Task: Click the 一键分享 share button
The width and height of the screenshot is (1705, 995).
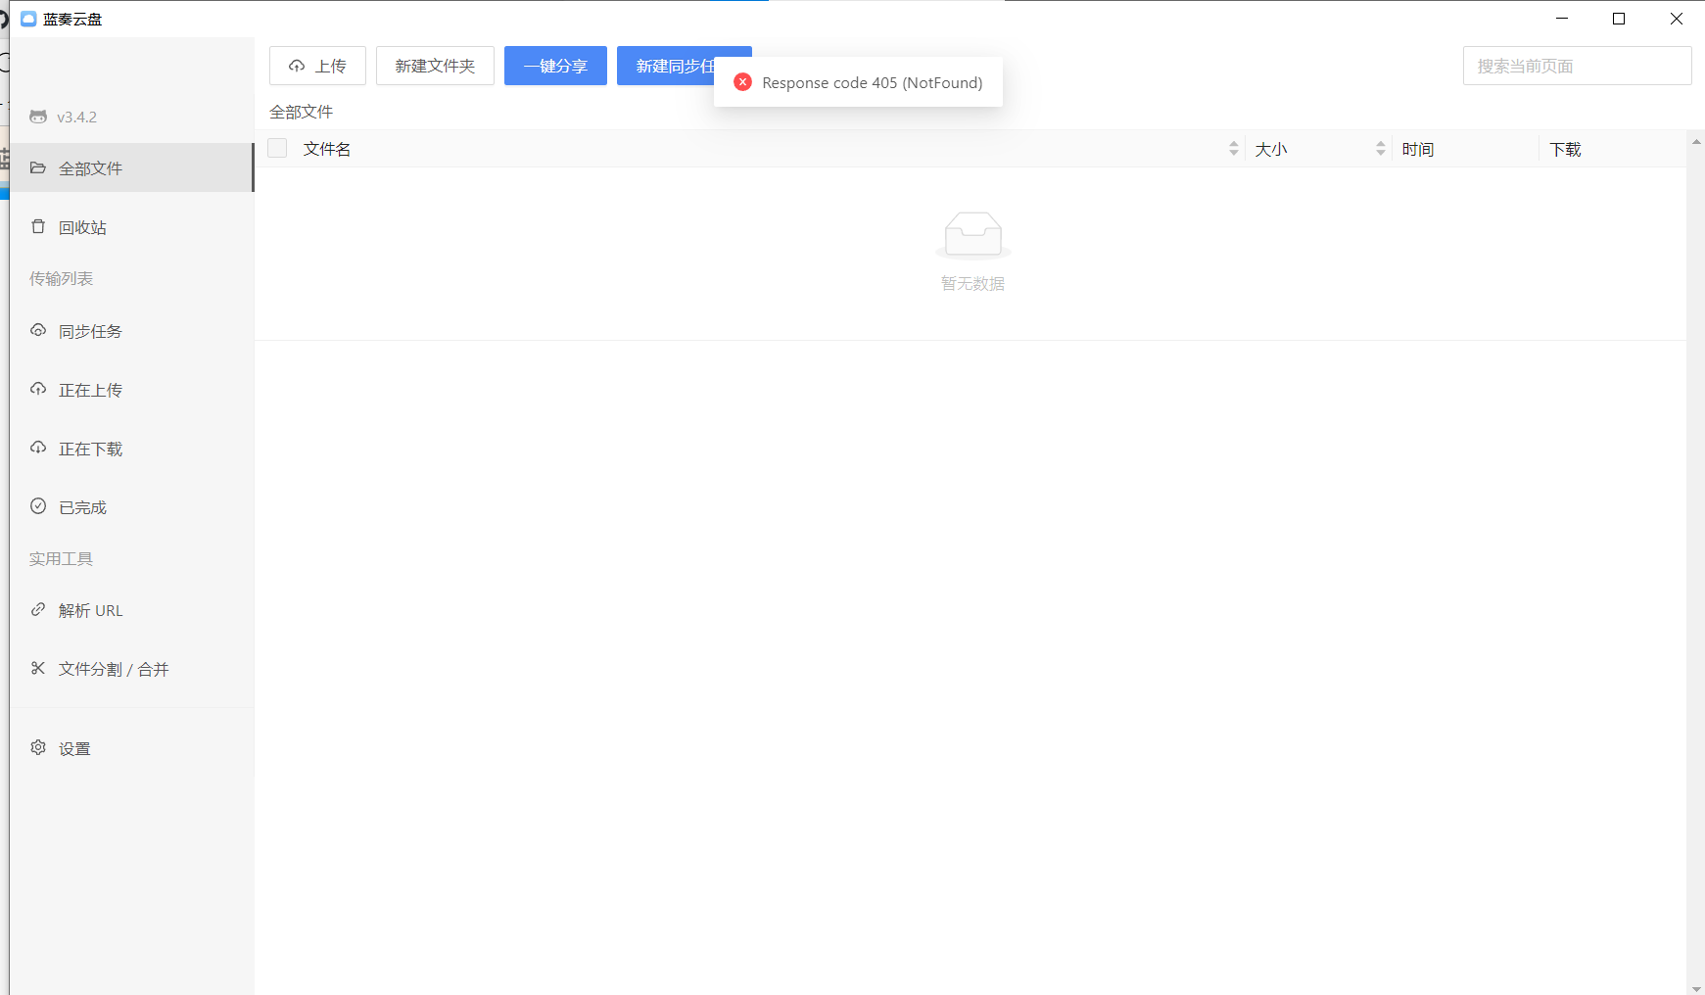Action: (554, 66)
